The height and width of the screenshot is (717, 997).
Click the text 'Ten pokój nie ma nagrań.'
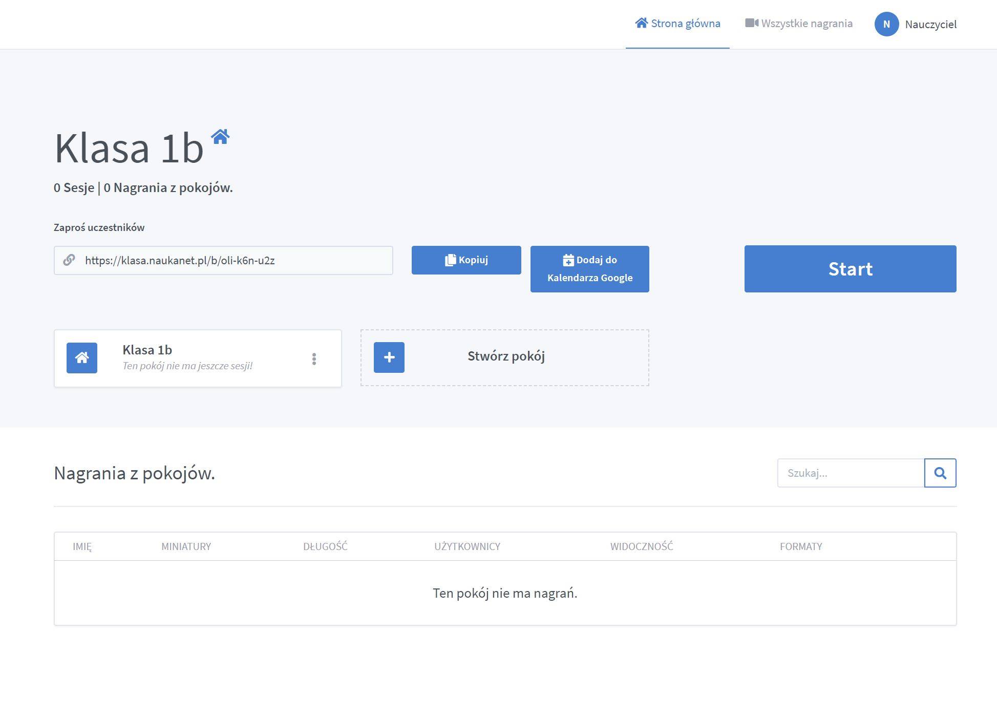click(x=505, y=593)
